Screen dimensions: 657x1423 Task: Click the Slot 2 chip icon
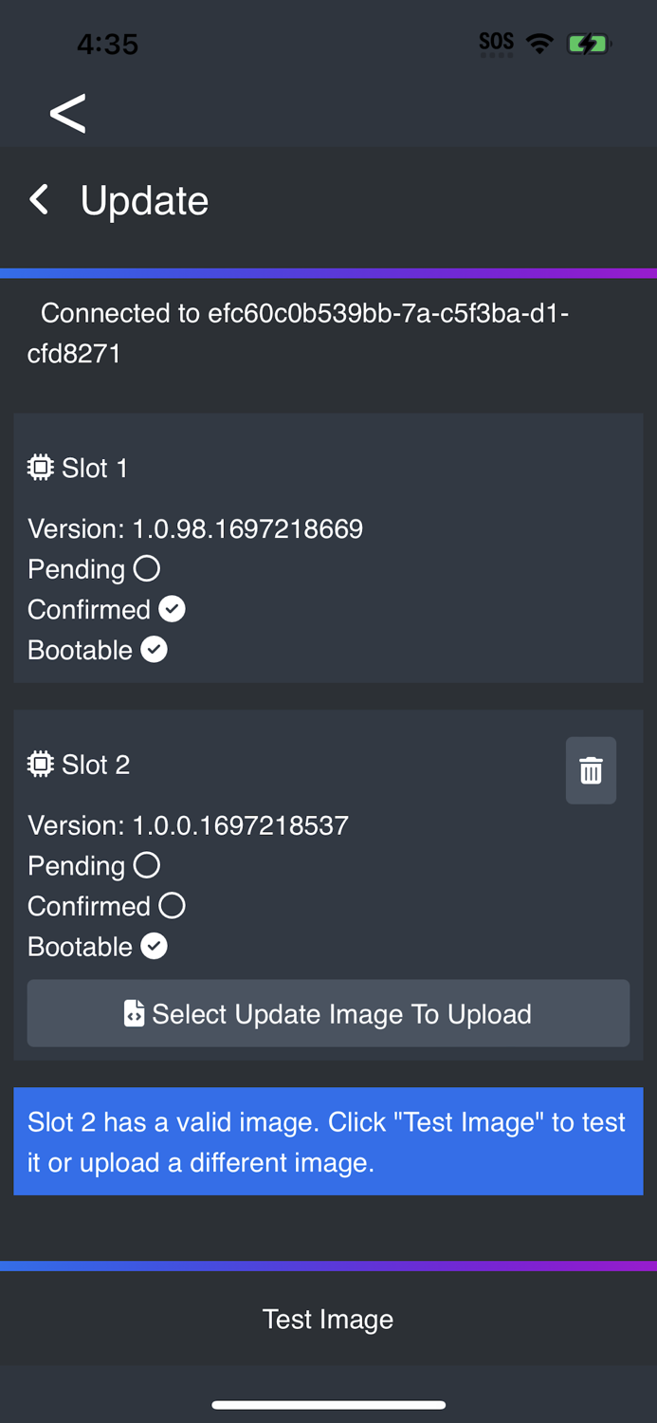tap(39, 764)
